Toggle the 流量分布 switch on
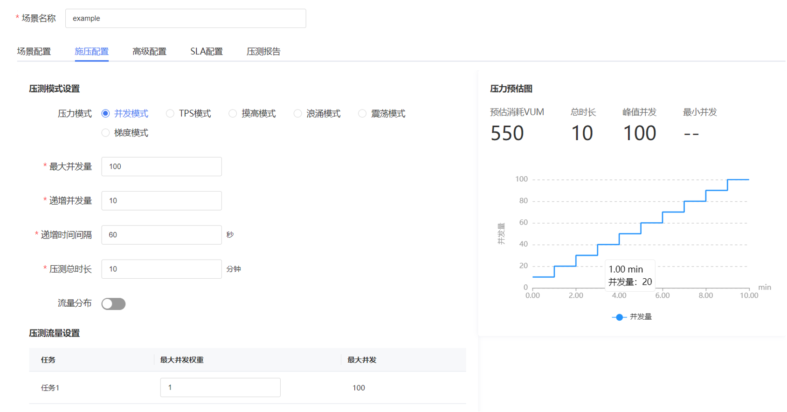Viewport: 787px width, 412px height. (x=113, y=304)
